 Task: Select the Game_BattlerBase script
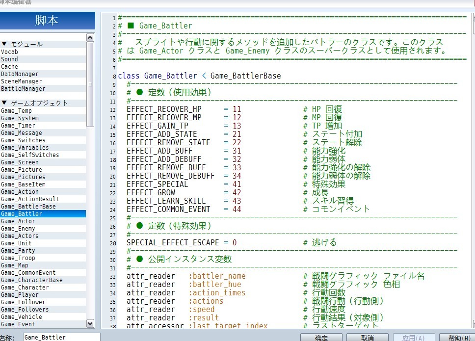[x=43, y=206]
